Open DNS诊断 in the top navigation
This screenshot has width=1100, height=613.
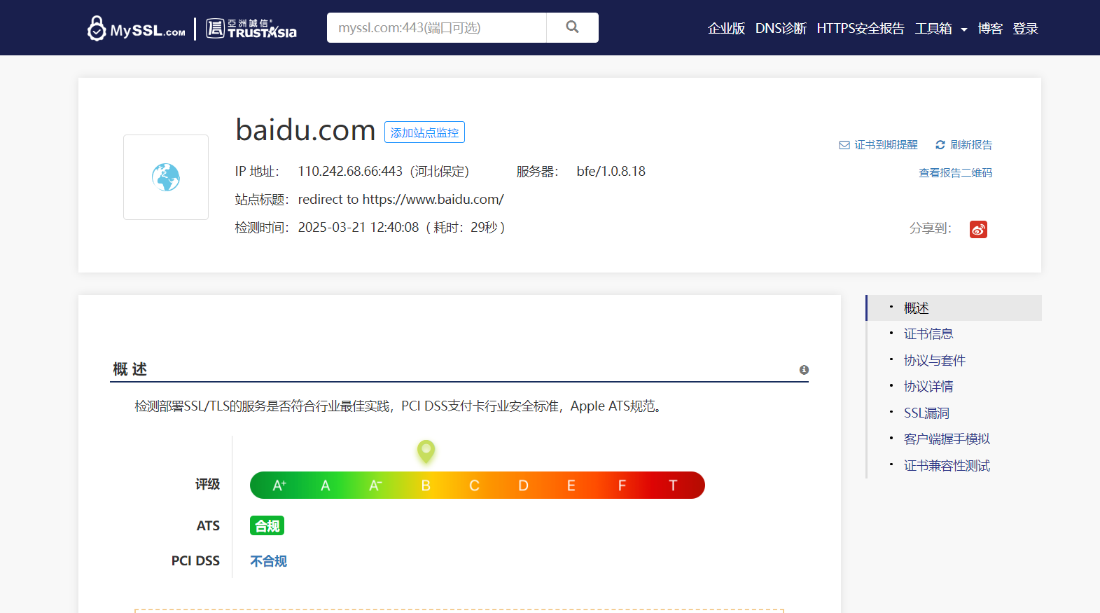point(781,29)
